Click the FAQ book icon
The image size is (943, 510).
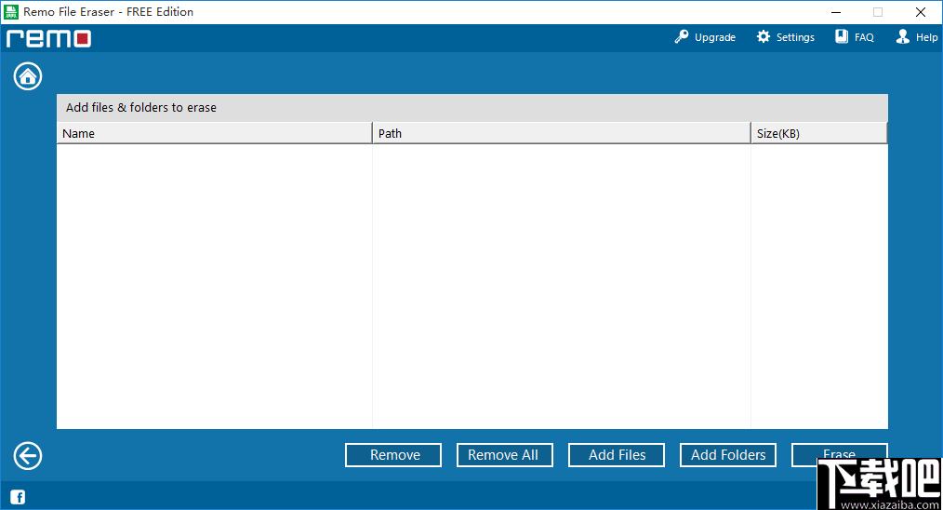[x=842, y=36]
